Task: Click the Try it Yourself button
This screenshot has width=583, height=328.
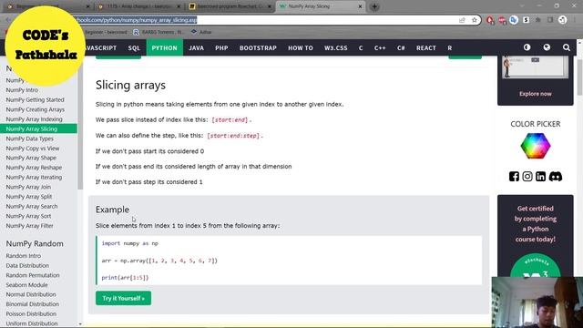Action: [x=124, y=298]
